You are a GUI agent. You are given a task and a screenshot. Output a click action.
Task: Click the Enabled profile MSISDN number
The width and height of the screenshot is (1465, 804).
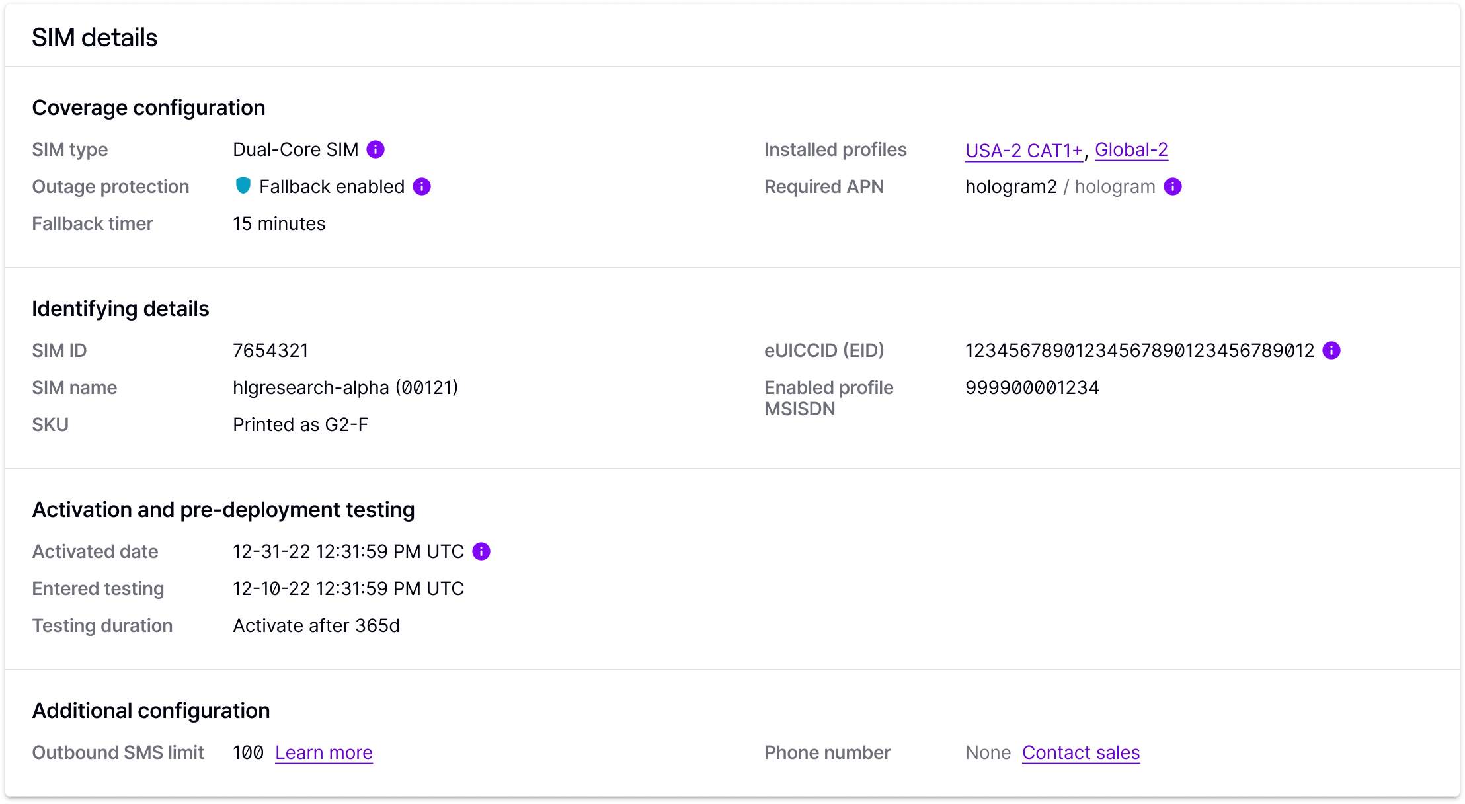[1032, 387]
